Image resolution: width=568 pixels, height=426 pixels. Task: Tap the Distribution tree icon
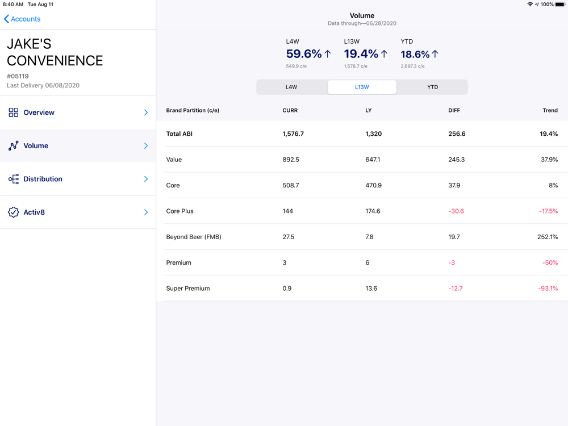pos(14,179)
